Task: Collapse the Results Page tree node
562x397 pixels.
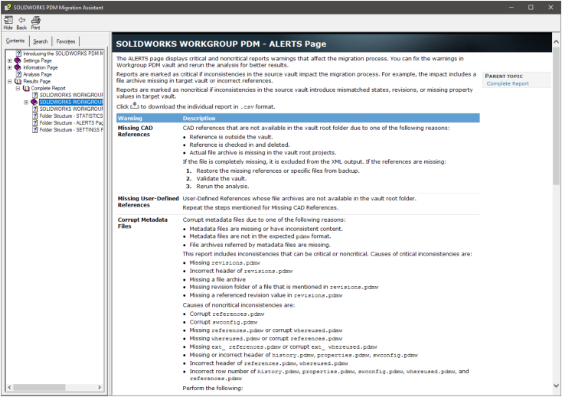Action: (9, 81)
